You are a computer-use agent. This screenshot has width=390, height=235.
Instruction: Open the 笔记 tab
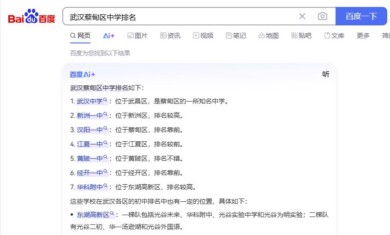point(236,36)
